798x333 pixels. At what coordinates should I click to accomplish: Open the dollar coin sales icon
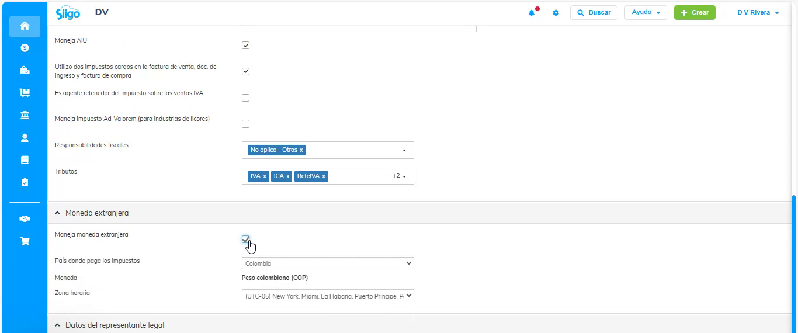[25, 48]
